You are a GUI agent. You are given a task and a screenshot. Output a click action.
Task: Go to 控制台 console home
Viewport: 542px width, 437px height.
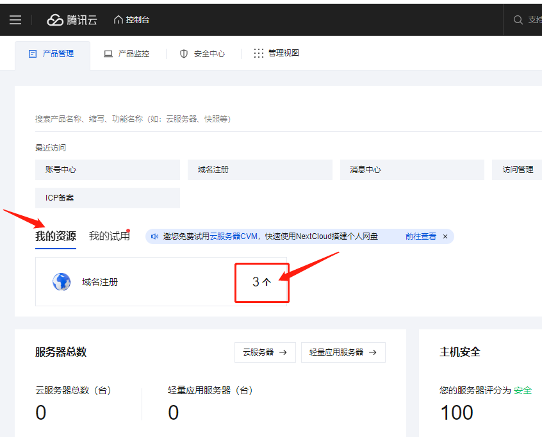[x=131, y=20]
